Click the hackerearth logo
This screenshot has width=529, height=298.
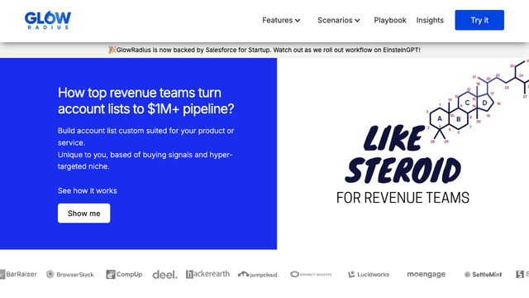click(207, 274)
